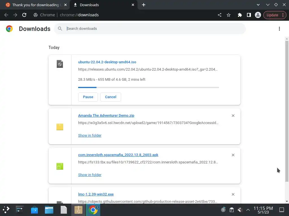This screenshot has height=216, width=289.
Task: Open the notifications tray icon
Action: click(x=223, y=210)
